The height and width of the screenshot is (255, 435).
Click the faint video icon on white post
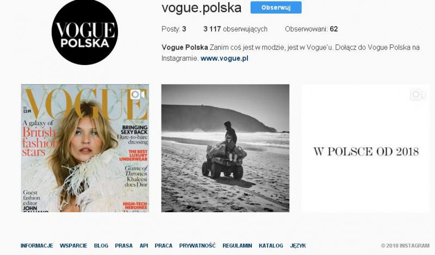[418, 94]
